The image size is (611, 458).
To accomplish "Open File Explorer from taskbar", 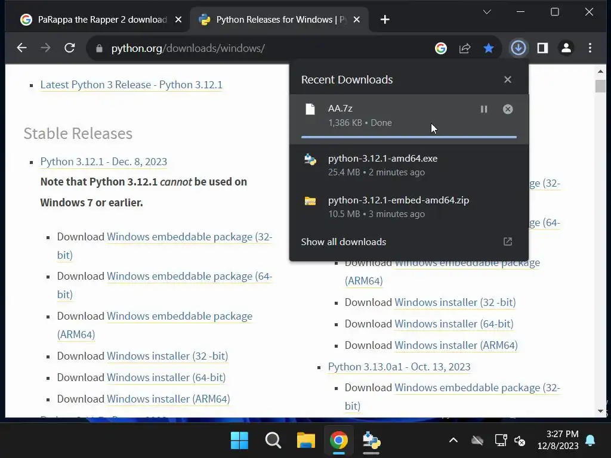I will pos(306,441).
